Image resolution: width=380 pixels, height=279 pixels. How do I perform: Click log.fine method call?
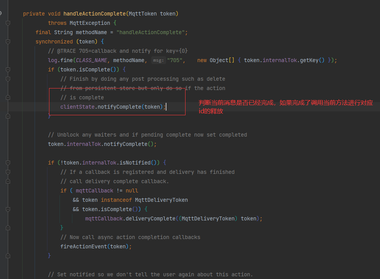tap(60, 61)
